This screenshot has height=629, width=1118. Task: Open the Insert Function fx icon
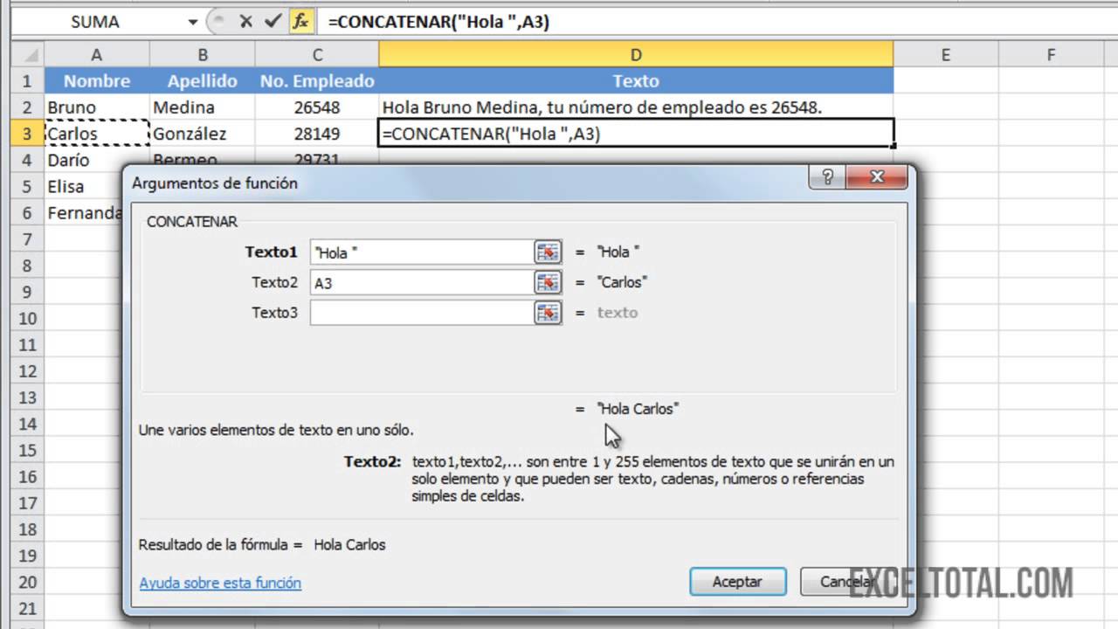click(x=300, y=22)
